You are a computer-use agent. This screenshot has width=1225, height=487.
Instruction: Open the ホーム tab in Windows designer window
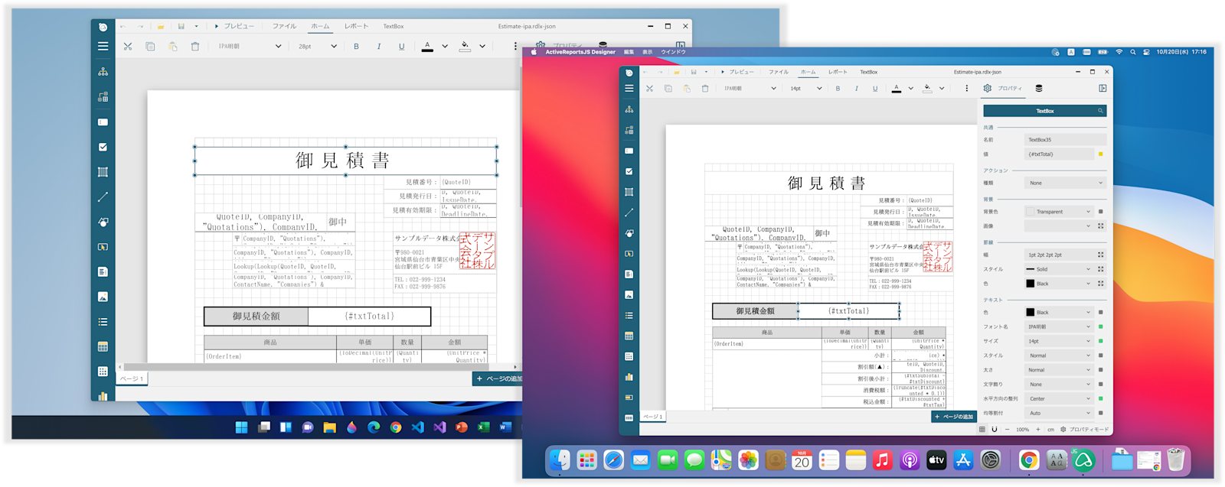[x=320, y=26]
